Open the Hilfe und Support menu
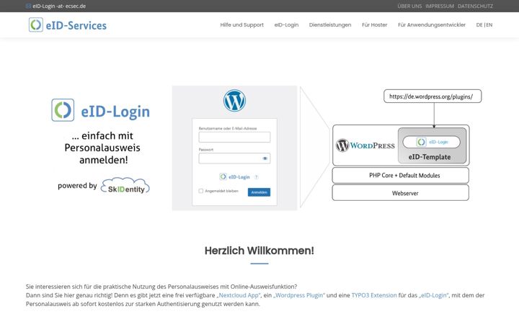Image resolution: width=519 pixels, height=324 pixels. 242,24
